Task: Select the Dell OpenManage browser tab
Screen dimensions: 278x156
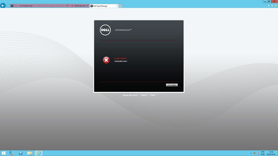Action: click(x=104, y=6)
